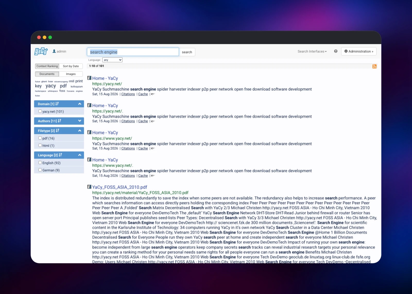Screen dimensions: 412x294
Task: Click the '1-10 of 101' results count
Action: (x=97, y=66)
